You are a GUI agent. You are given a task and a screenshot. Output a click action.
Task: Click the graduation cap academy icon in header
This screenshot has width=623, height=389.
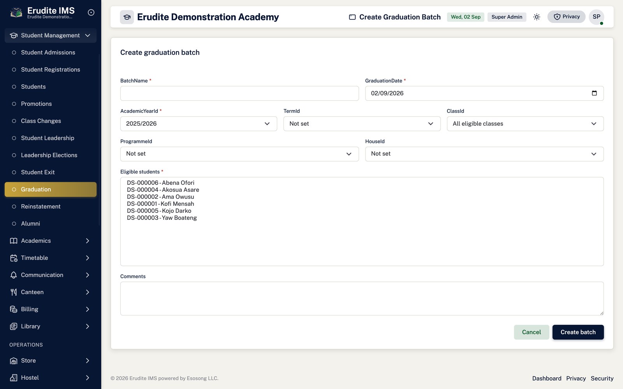pos(127,17)
